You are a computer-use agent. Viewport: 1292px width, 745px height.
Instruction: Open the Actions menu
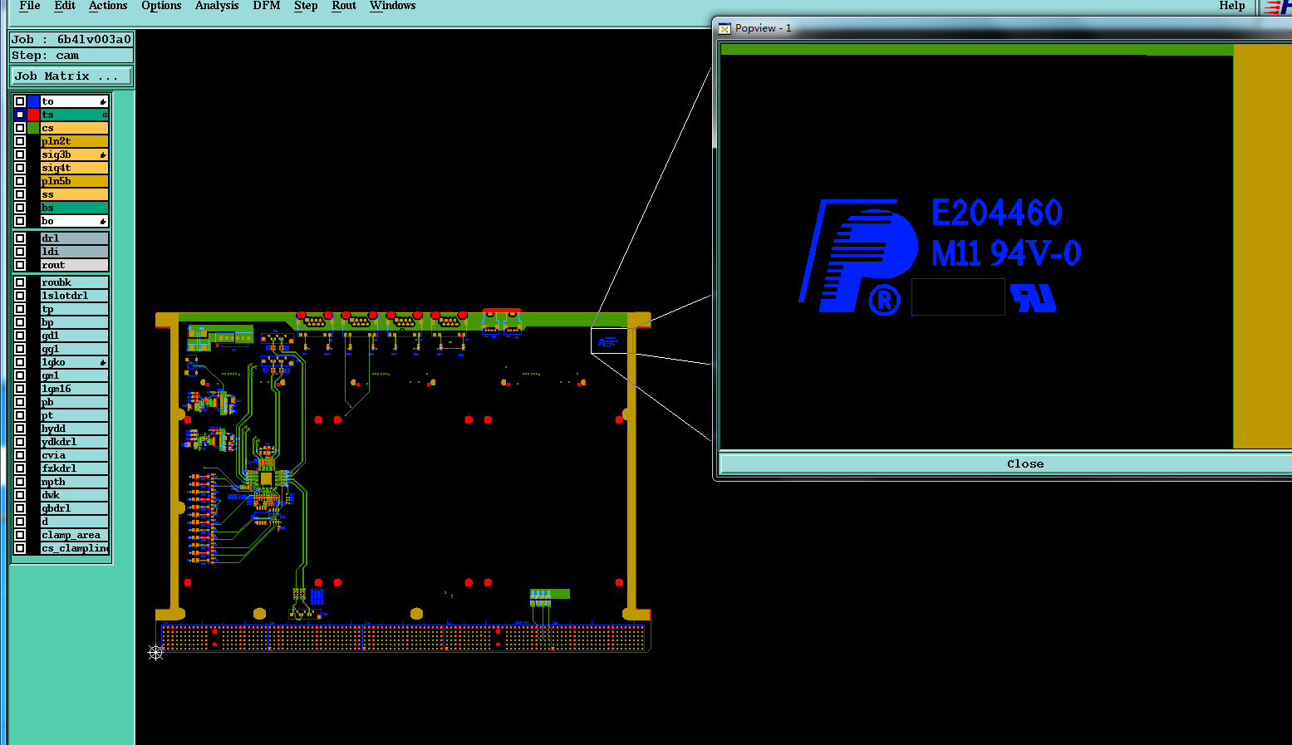point(108,6)
